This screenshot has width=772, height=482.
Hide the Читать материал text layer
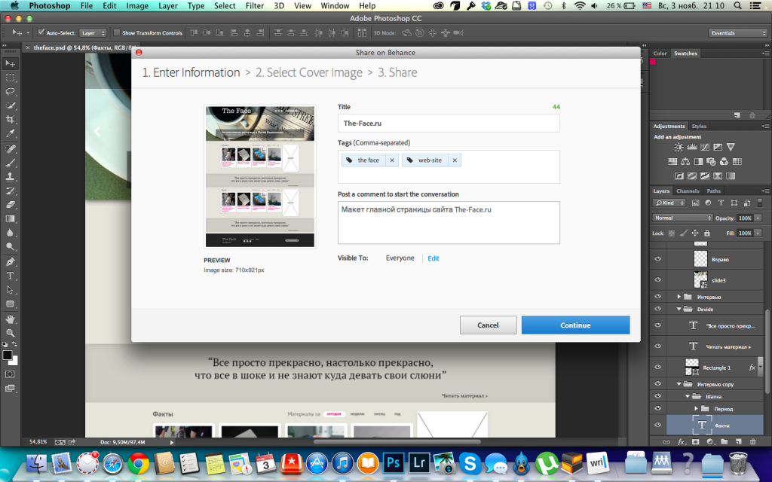(657, 346)
